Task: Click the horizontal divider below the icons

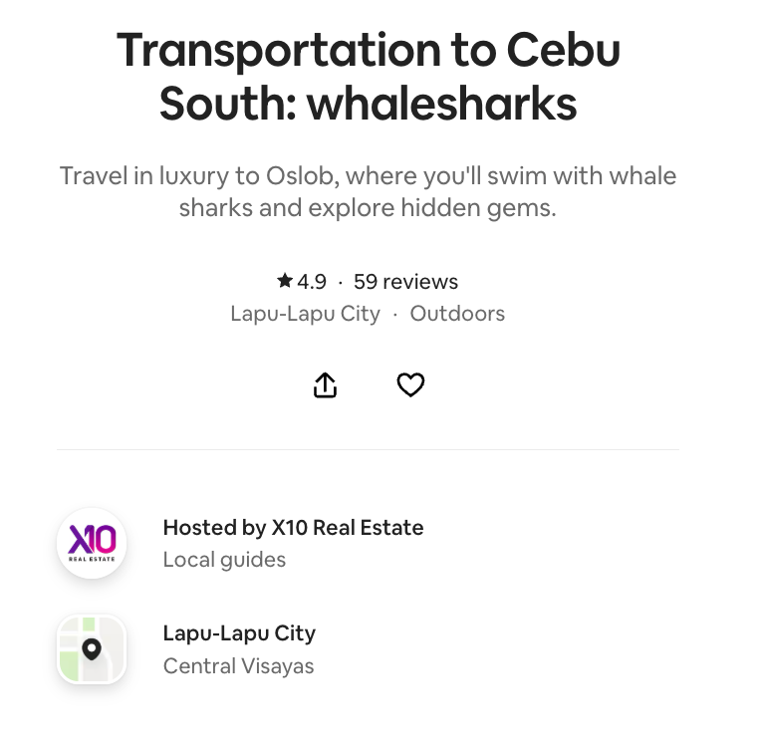Action: (x=368, y=449)
